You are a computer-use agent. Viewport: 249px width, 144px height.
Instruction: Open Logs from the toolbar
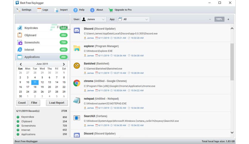coord(43,10)
